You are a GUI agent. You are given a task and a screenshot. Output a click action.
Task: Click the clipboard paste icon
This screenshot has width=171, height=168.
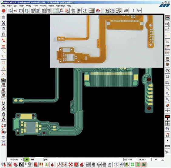[4, 34]
